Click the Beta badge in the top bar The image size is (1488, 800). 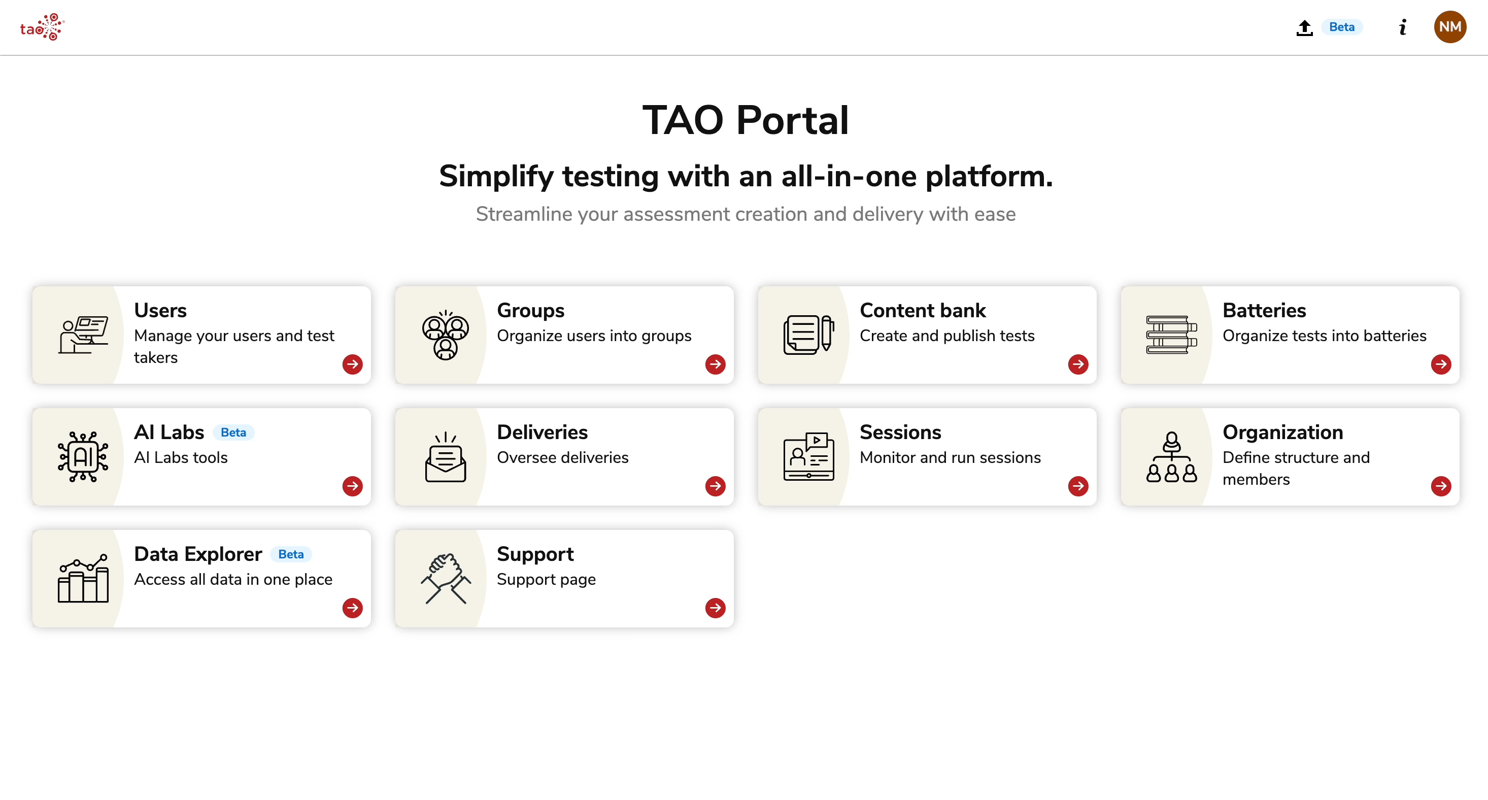pos(1341,26)
